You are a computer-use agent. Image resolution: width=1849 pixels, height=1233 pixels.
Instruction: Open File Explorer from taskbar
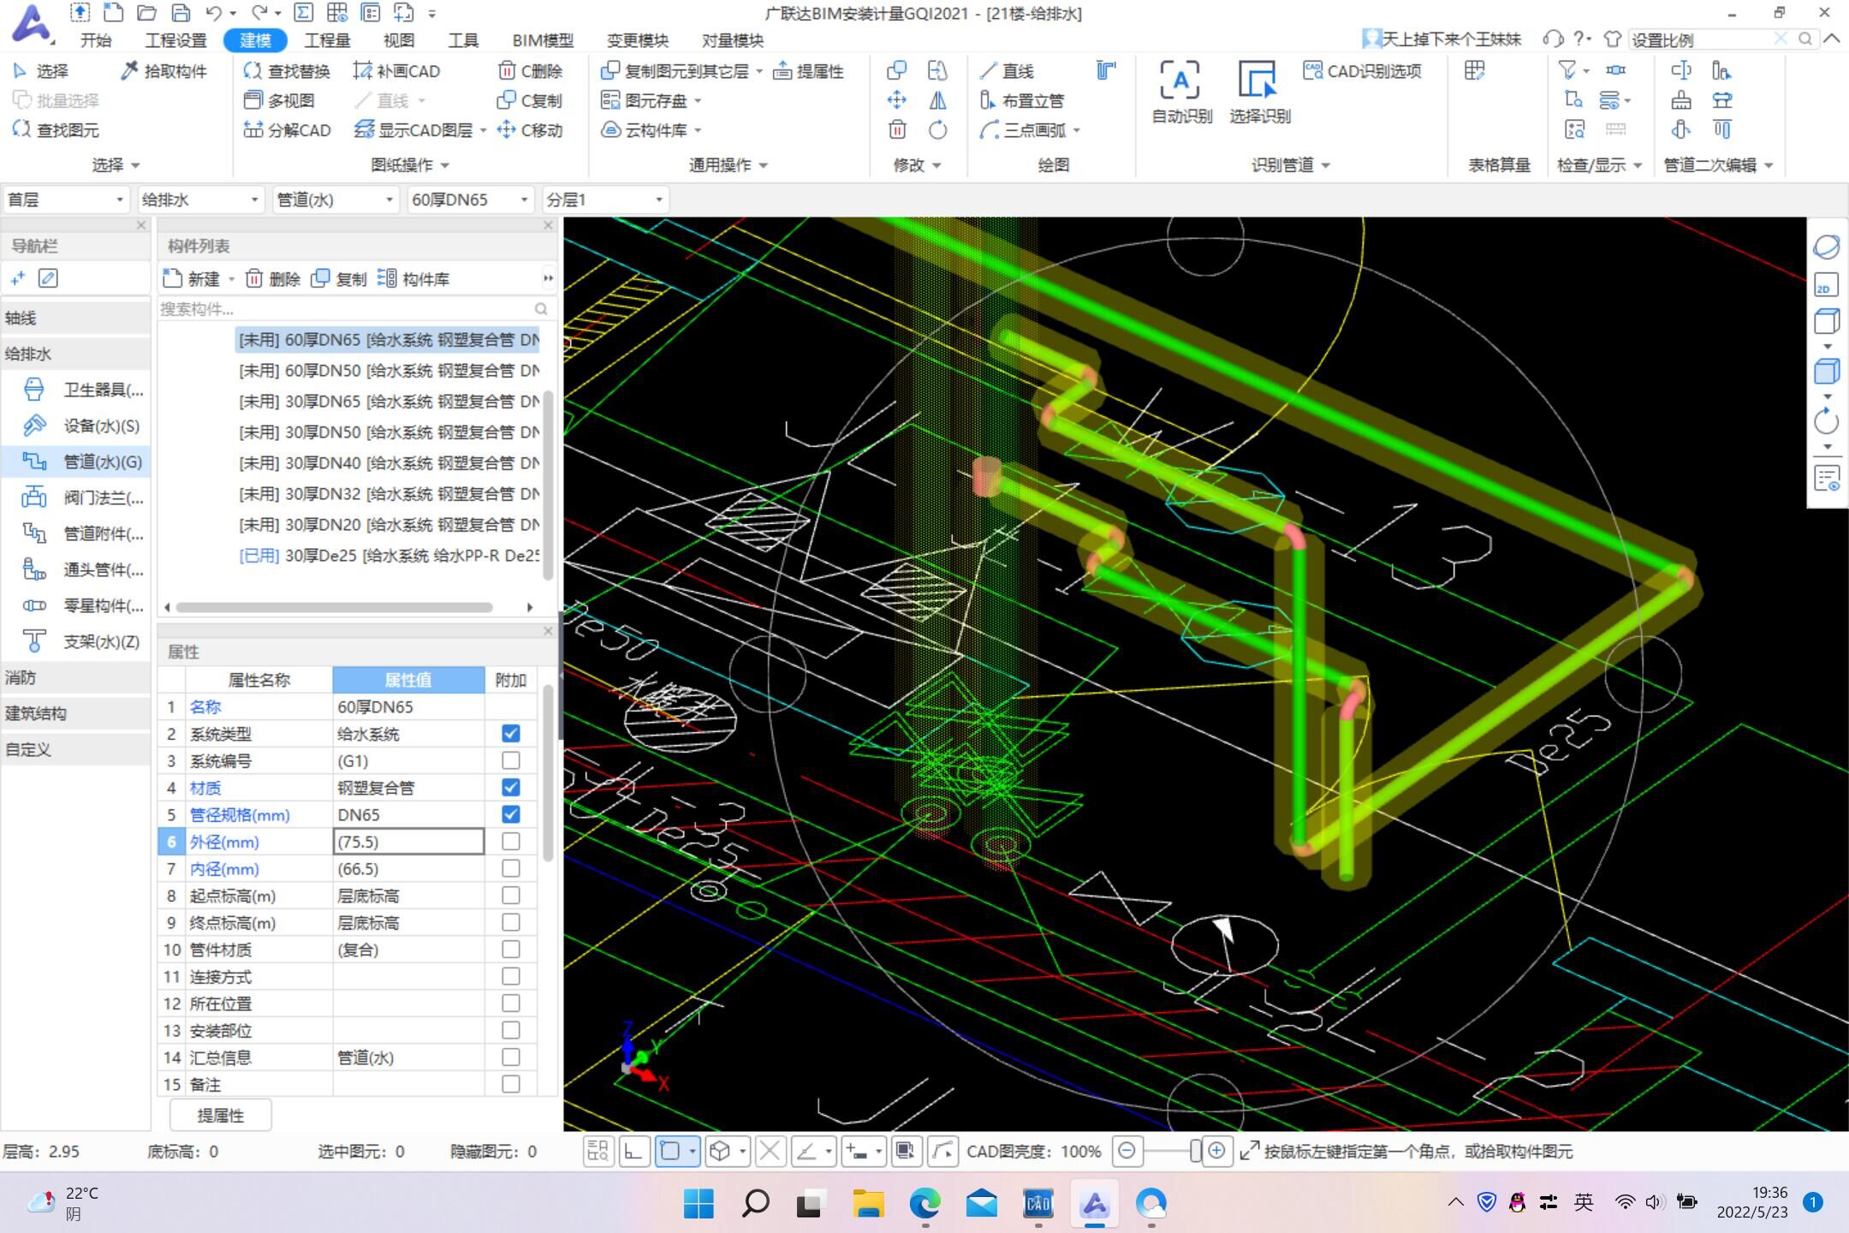(869, 1204)
